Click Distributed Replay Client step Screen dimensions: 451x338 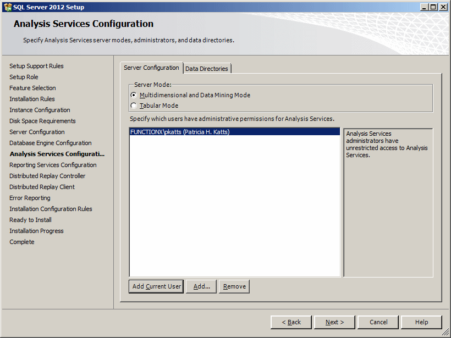click(x=42, y=187)
